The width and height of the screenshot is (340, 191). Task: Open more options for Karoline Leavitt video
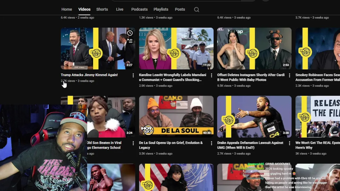211,75
